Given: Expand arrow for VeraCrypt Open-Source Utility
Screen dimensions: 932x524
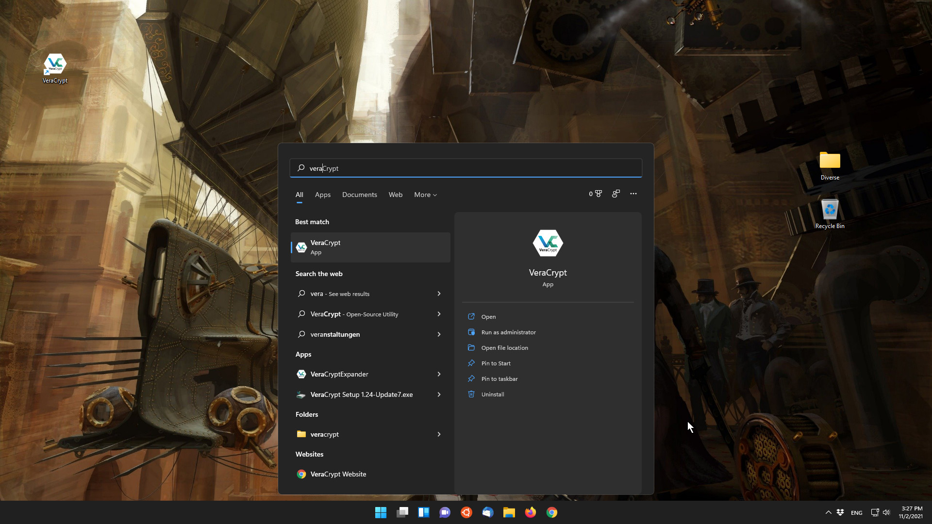Looking at the screenshot, I should click(x=439, y=314).
